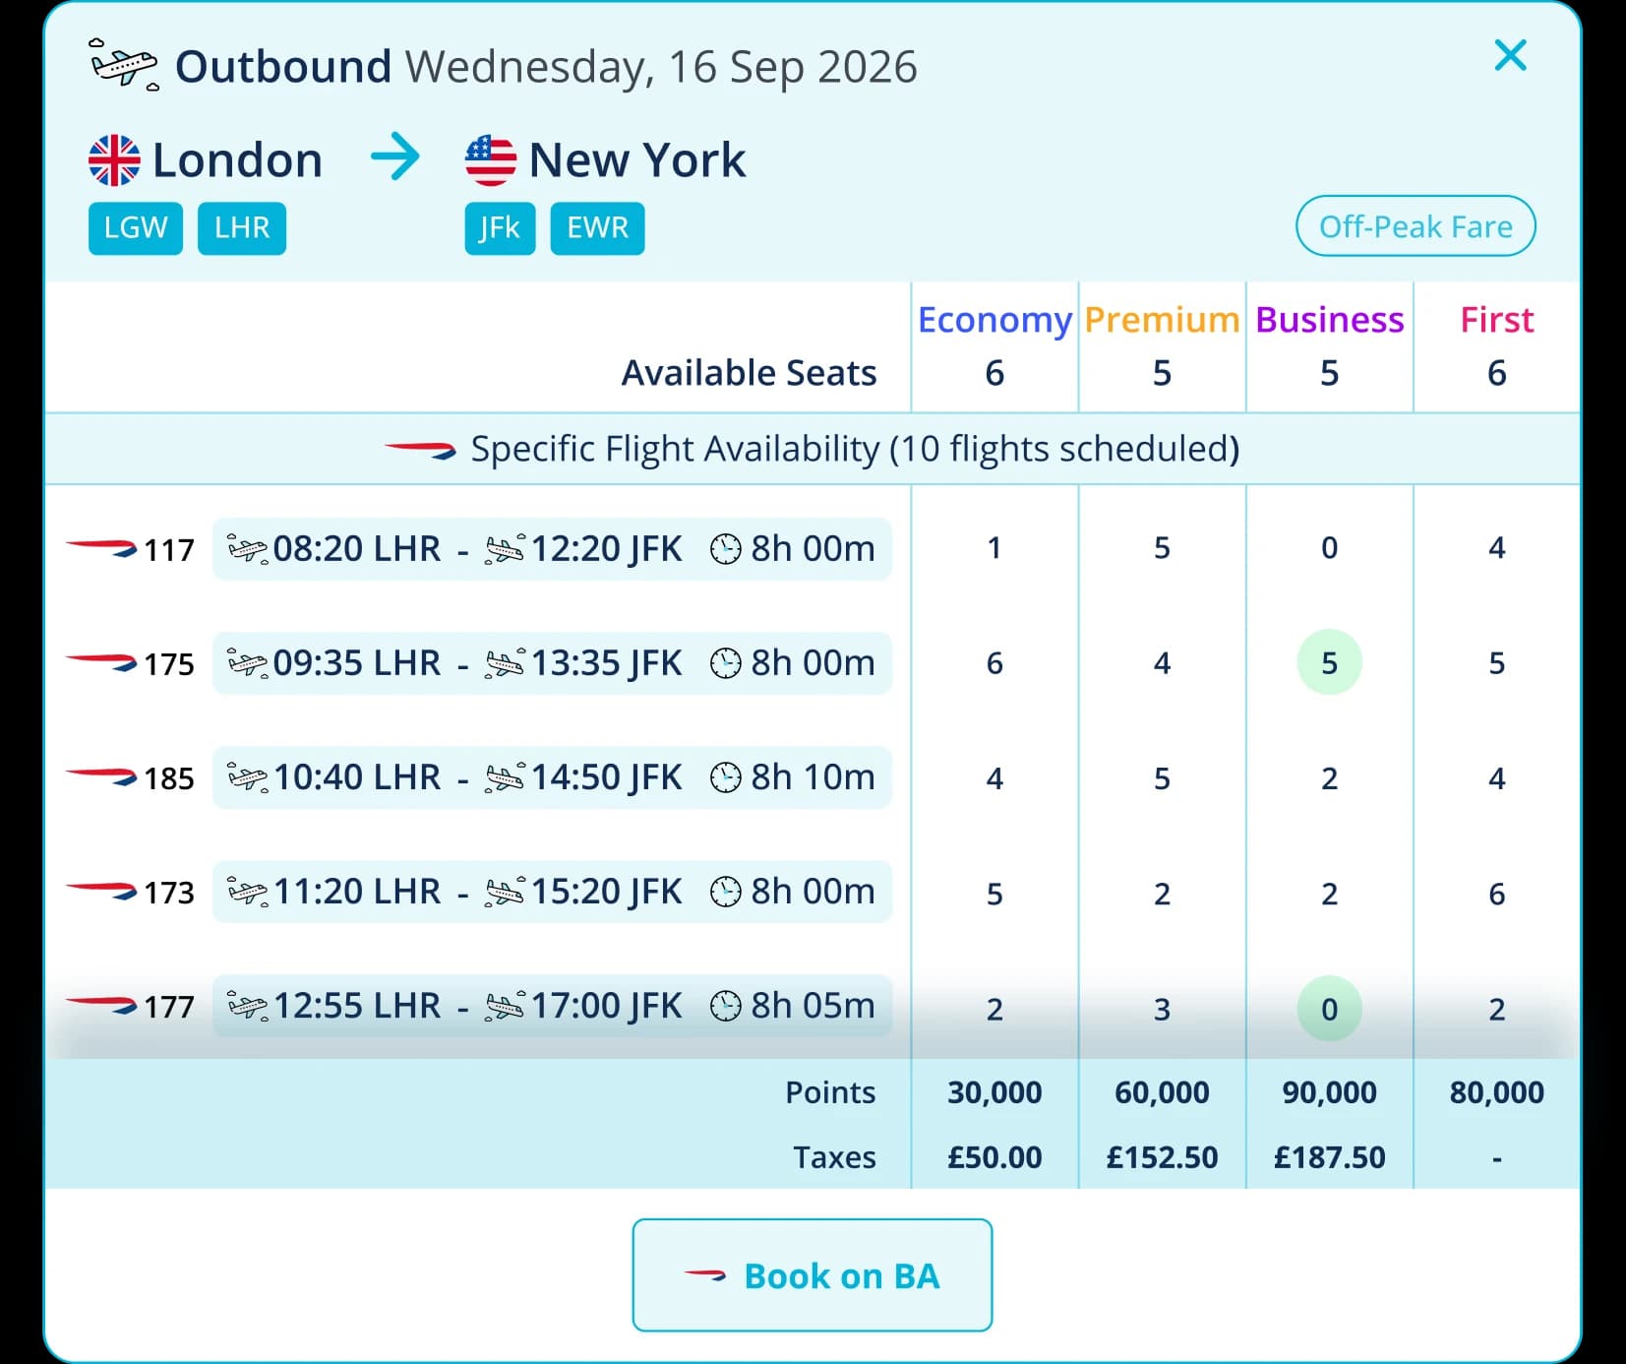The height and width of the screenshot is (1364, 1626).
Task: Click Premium points value 60,000
Action: [x=1162, y=1092]
